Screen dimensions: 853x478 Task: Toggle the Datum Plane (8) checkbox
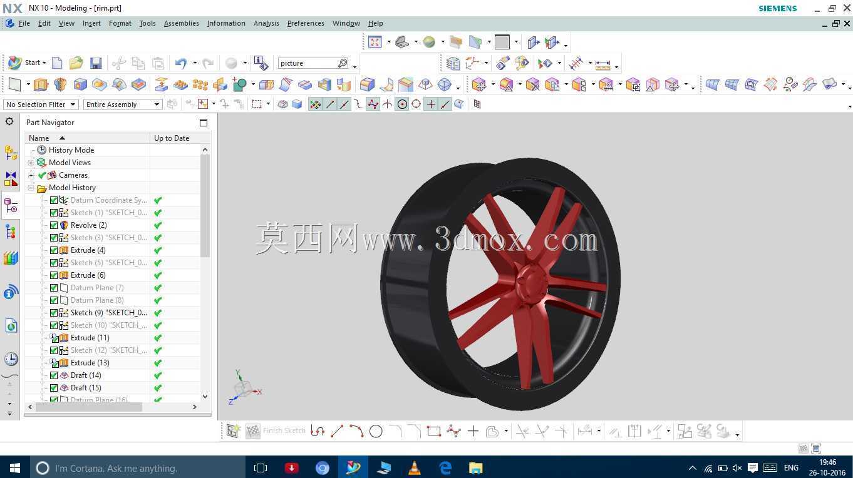[x=54, y=300]
